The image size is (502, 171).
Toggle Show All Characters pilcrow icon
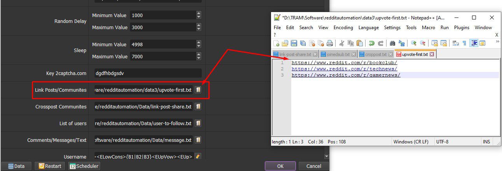pyautogui.click(x=464, y=43)
